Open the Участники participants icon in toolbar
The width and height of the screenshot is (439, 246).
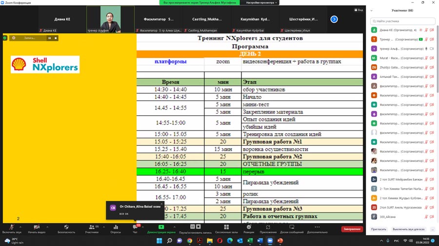pyautogui.click(x=92, y=228)
